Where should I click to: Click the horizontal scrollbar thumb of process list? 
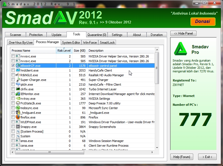pos(50,152)
